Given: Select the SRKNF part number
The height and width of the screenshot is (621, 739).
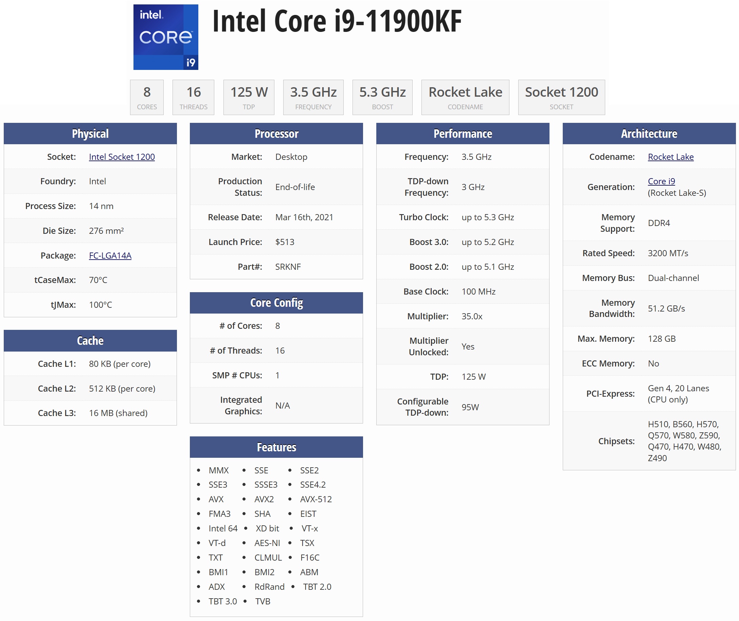Looking at the screenshot, I should coord(288,266).
